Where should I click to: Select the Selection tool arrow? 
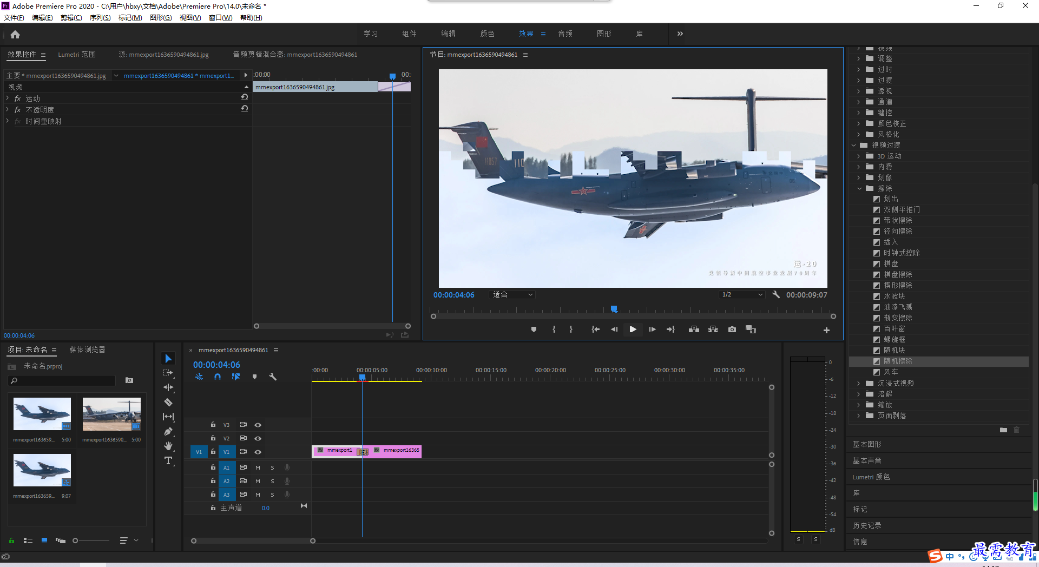tap(168, 359)
